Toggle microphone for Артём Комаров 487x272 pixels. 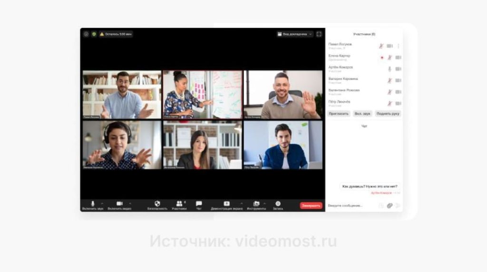[390, 69]
